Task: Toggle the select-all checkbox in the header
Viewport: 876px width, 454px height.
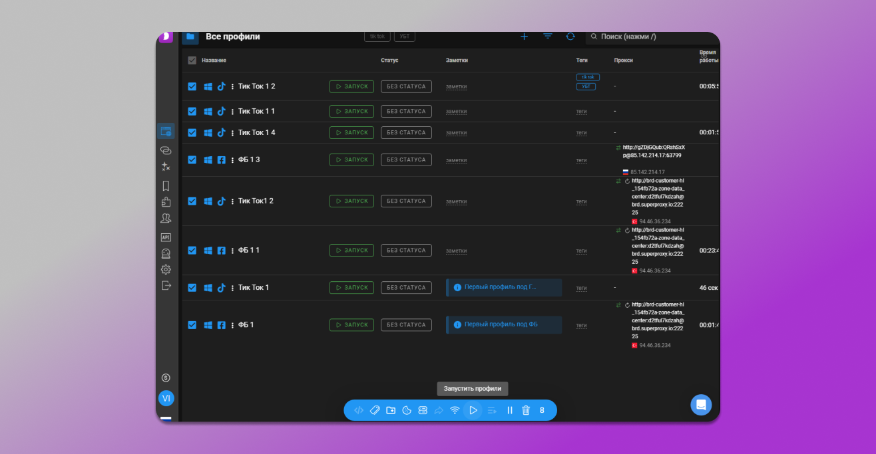Action: coord(192,60)
